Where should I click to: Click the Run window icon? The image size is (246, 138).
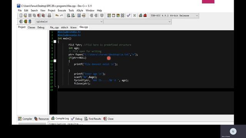tap(113, 15)
